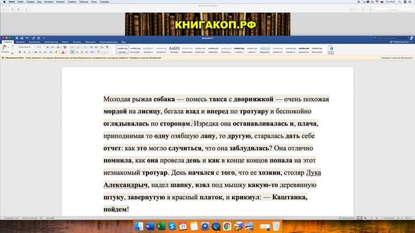Save the document with the floppy disk icon
Screen dimensions: 415x233
[x=22, y=38]
